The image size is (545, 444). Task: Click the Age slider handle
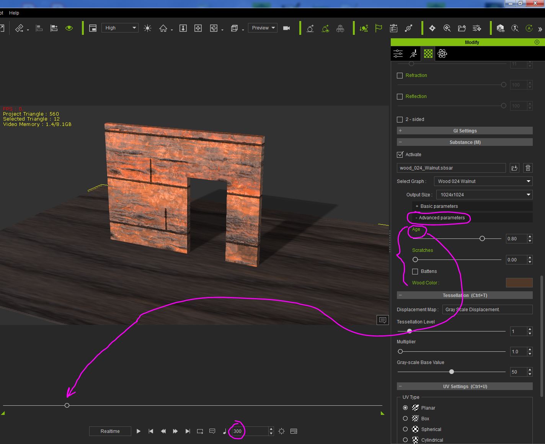point(482,238)
